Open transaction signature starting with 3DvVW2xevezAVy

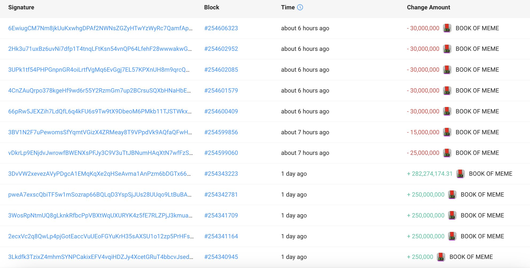tap(100, 174)
